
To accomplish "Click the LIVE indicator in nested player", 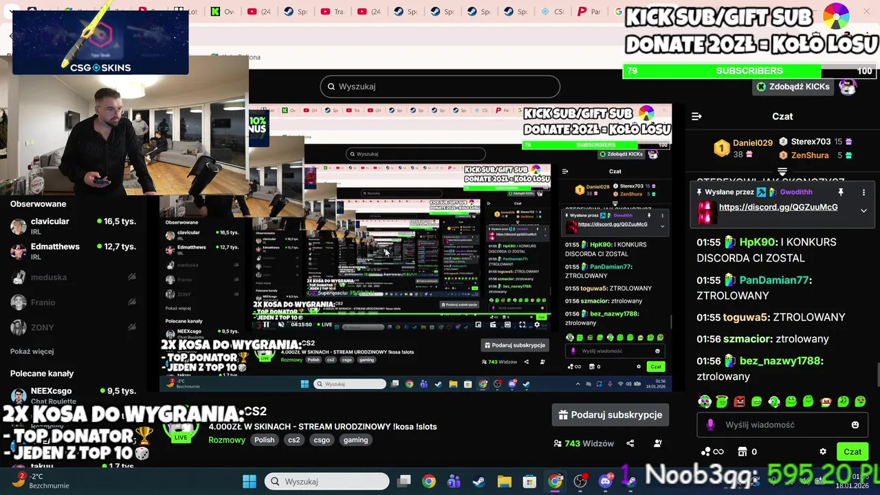I will pyautogui.click(x=324, y=324).
